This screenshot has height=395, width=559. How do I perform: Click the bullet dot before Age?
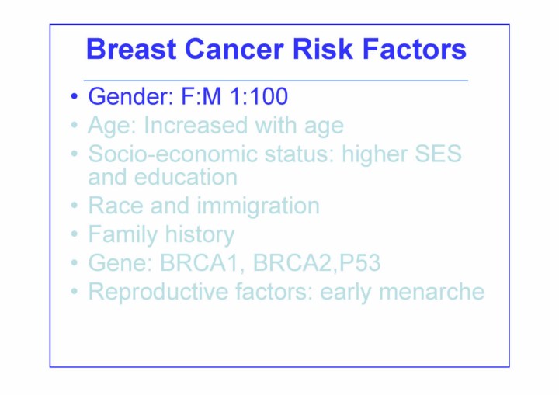click(74, 126)
